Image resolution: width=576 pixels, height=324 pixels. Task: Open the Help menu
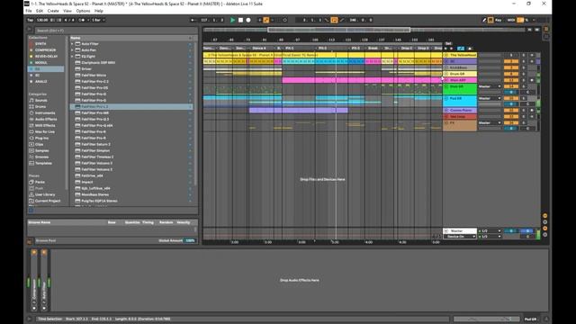(98, 11)
